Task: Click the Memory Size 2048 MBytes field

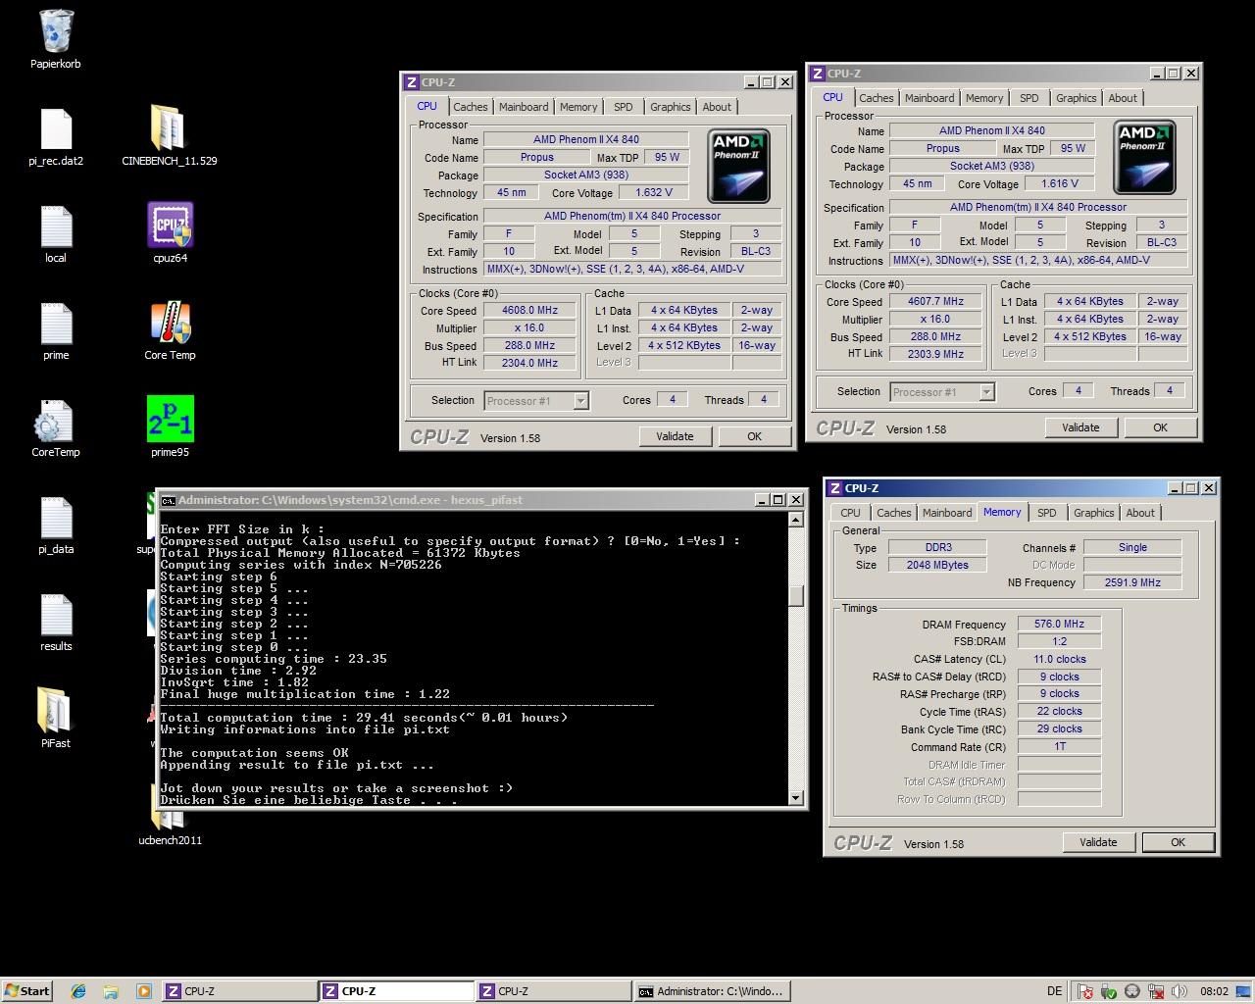Action: 937,565
